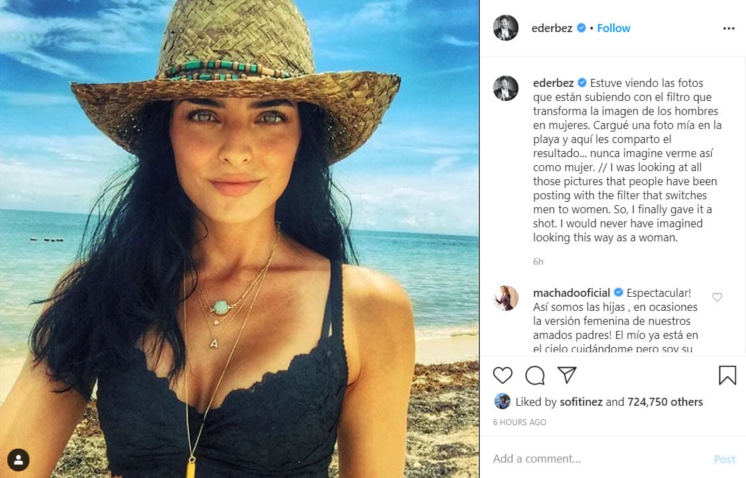
Task: Like the post using the heart icon
Action: coord(502,376)
